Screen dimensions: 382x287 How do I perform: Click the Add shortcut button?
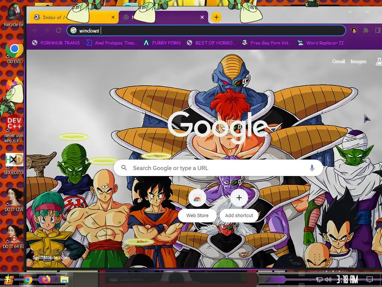pyautogui.click(x=239, y=206)
